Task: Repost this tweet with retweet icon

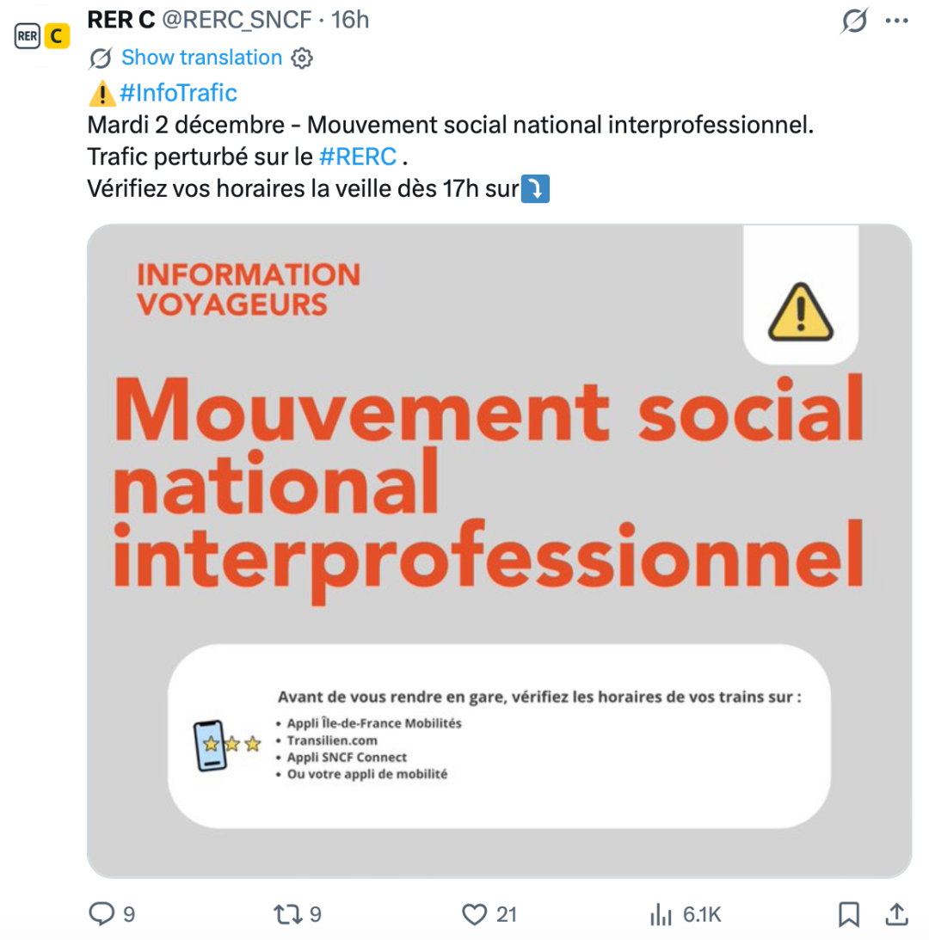Action: (286, 913)
